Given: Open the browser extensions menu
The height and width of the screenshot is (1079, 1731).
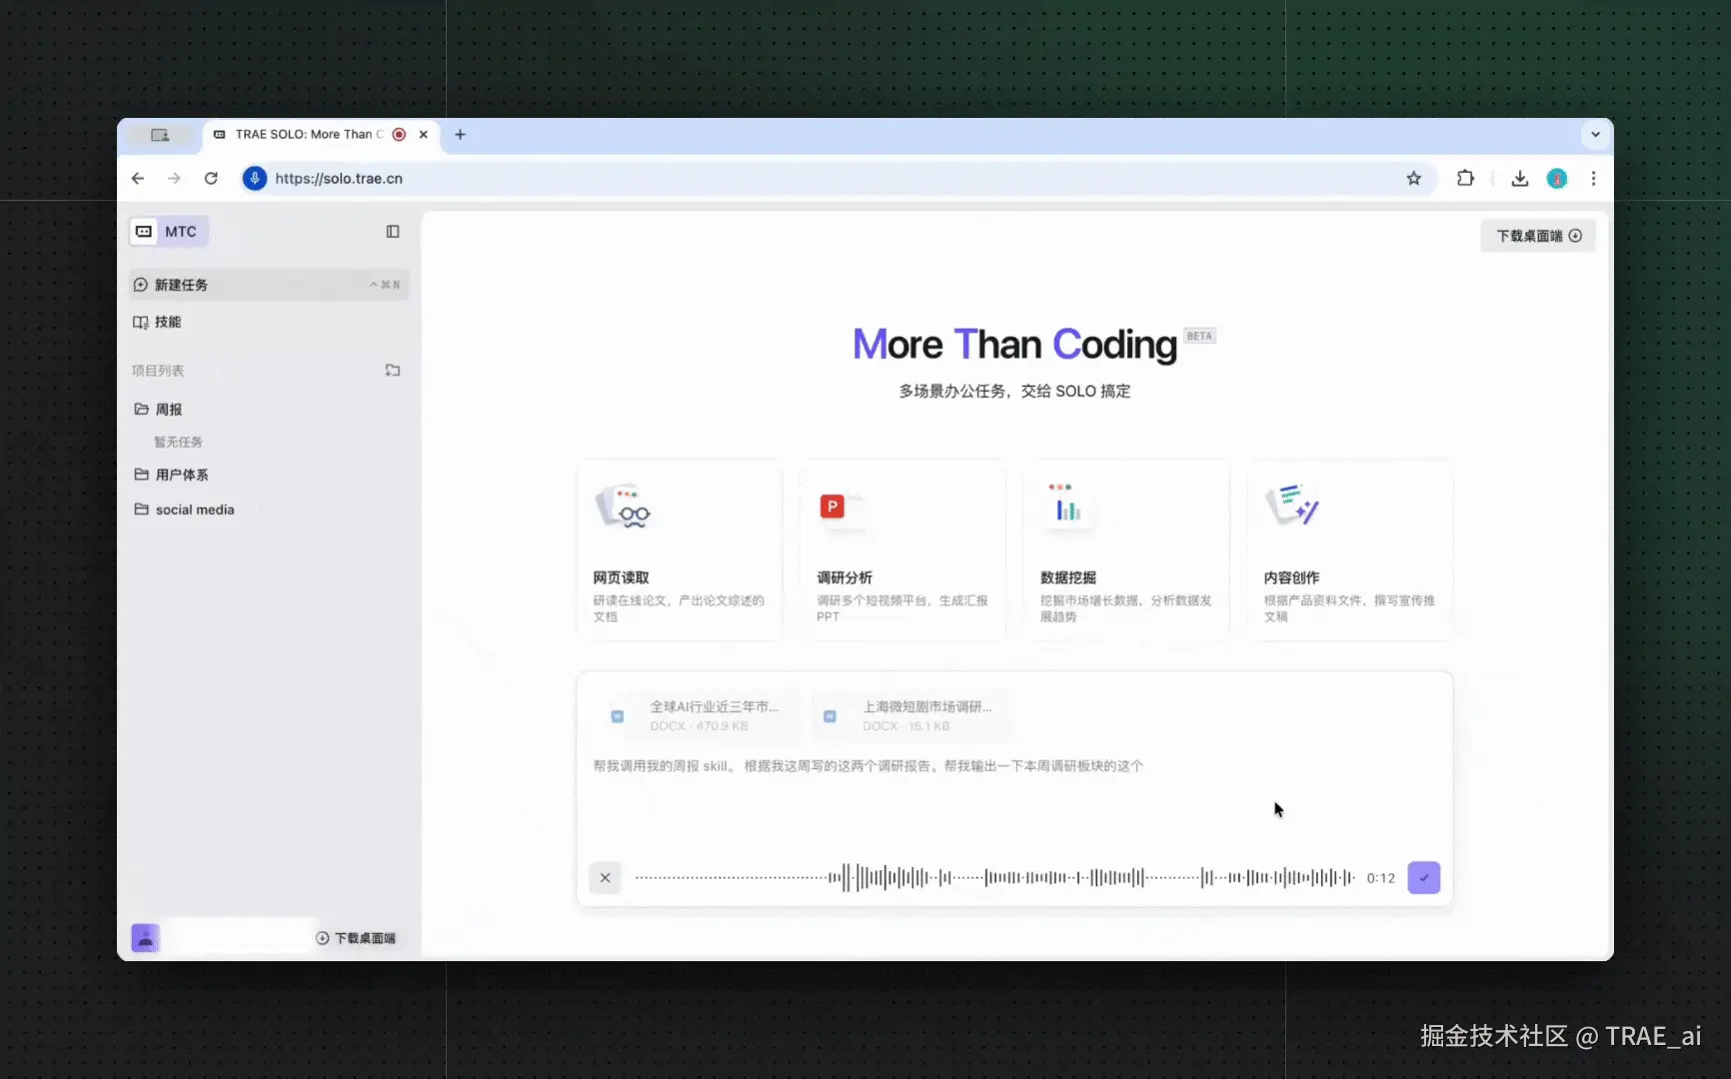Looking at the screenshot, I should pos(1465,179).
